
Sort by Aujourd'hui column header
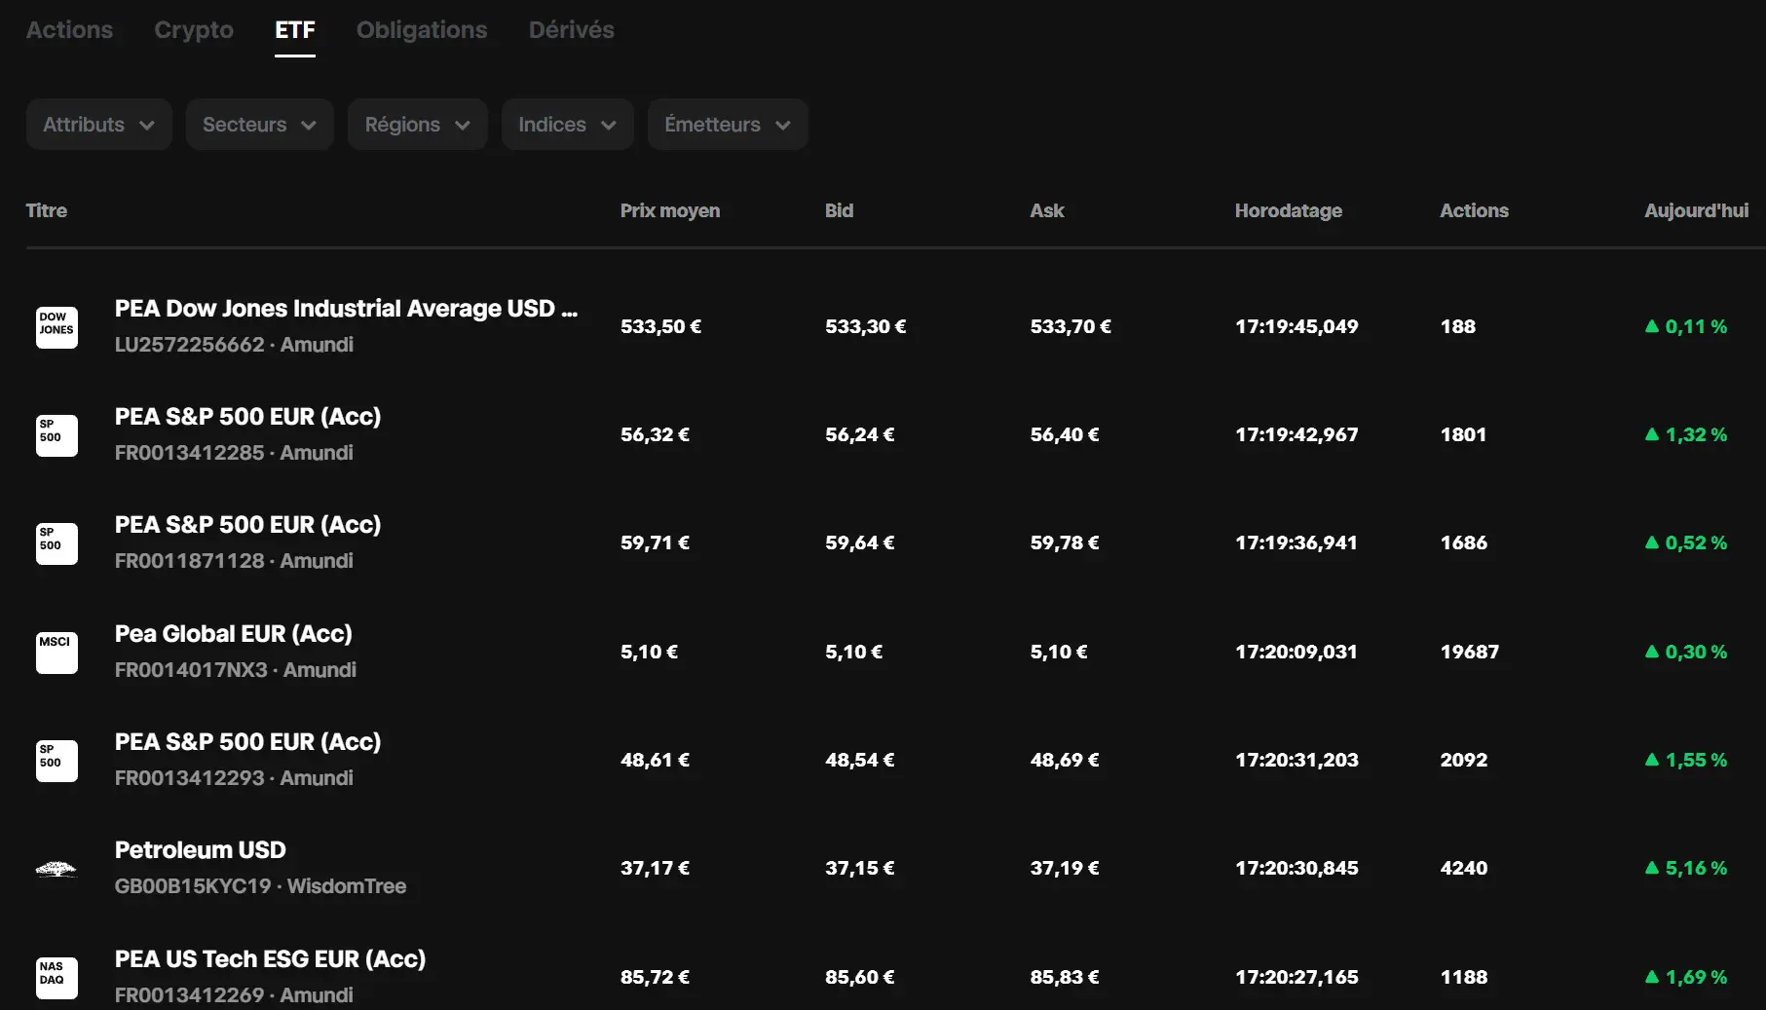tap(1697, 210)
